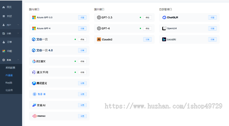Image resolution: width=229 pixels, height=126 pixels.
Task: Click the OpenLLM logo icon
Action: 164,28
